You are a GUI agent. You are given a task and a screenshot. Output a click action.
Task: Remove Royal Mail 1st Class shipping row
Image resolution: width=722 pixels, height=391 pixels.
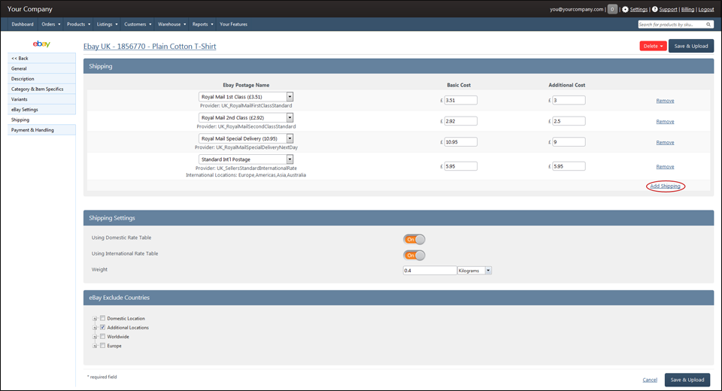[665, 101]
